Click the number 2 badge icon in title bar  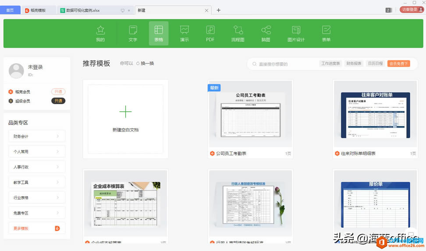click(388, 10)
